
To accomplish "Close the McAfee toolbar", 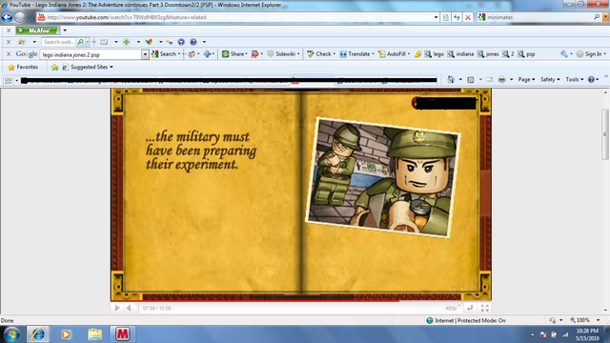I will point(9,30).
